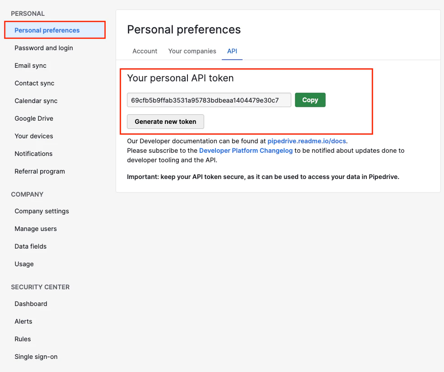Screen dimensions: 444x372
Task: Open Company settings
Action: click(x=42, y=211)
